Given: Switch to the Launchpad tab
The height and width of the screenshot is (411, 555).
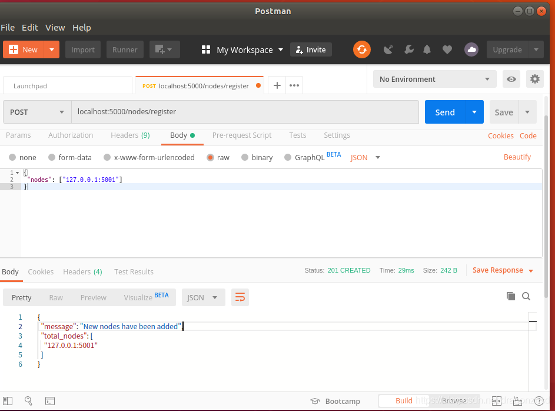Looking at the screenshot, I should click(x=67, y=85).
